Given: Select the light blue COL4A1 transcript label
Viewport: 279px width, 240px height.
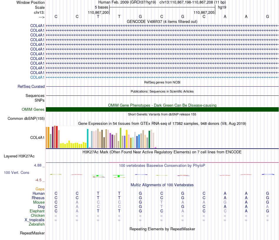Looking at the screenshot, I should (37, 78).
